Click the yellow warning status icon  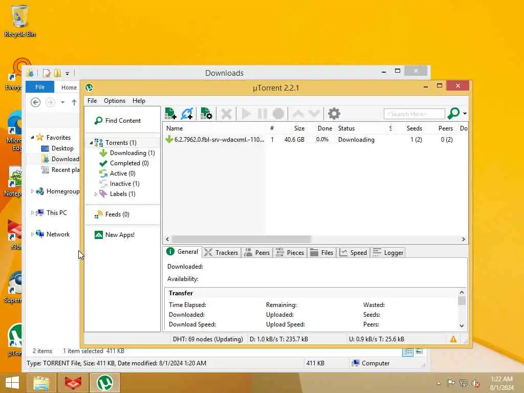(453, 340)
